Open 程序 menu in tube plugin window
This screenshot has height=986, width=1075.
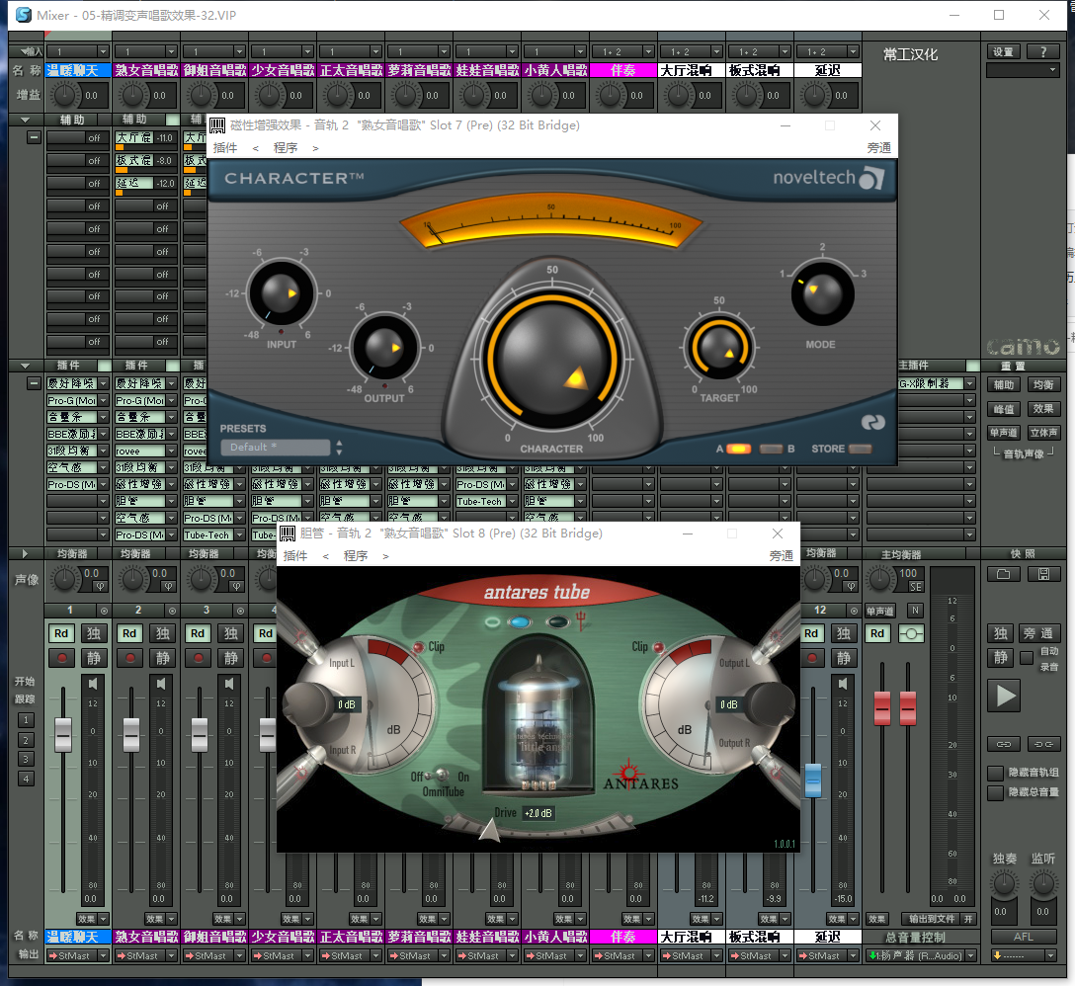pos(355,556)
